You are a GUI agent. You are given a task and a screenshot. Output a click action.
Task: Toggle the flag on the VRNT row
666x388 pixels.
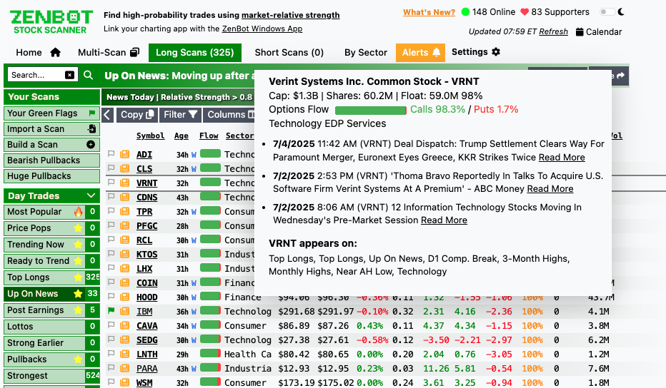(111, 183)
